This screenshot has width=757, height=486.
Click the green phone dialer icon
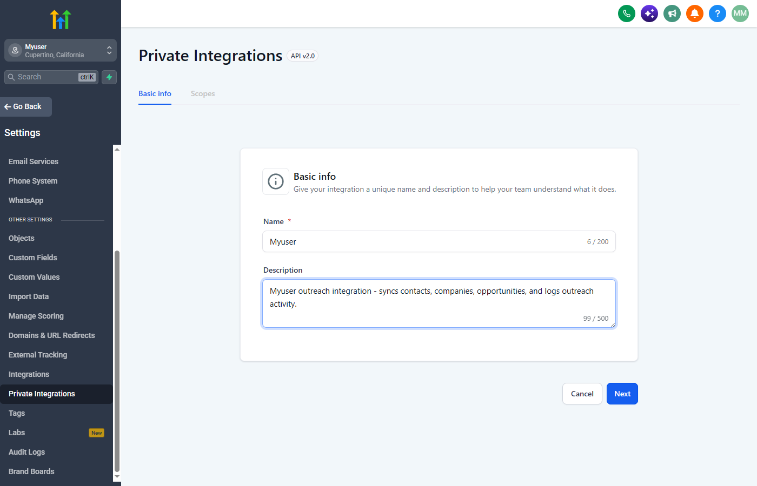627,13
